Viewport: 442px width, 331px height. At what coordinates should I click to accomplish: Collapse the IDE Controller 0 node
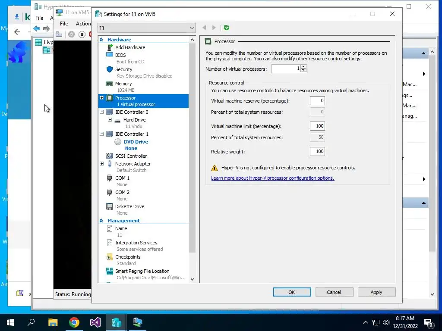point(102,112)
